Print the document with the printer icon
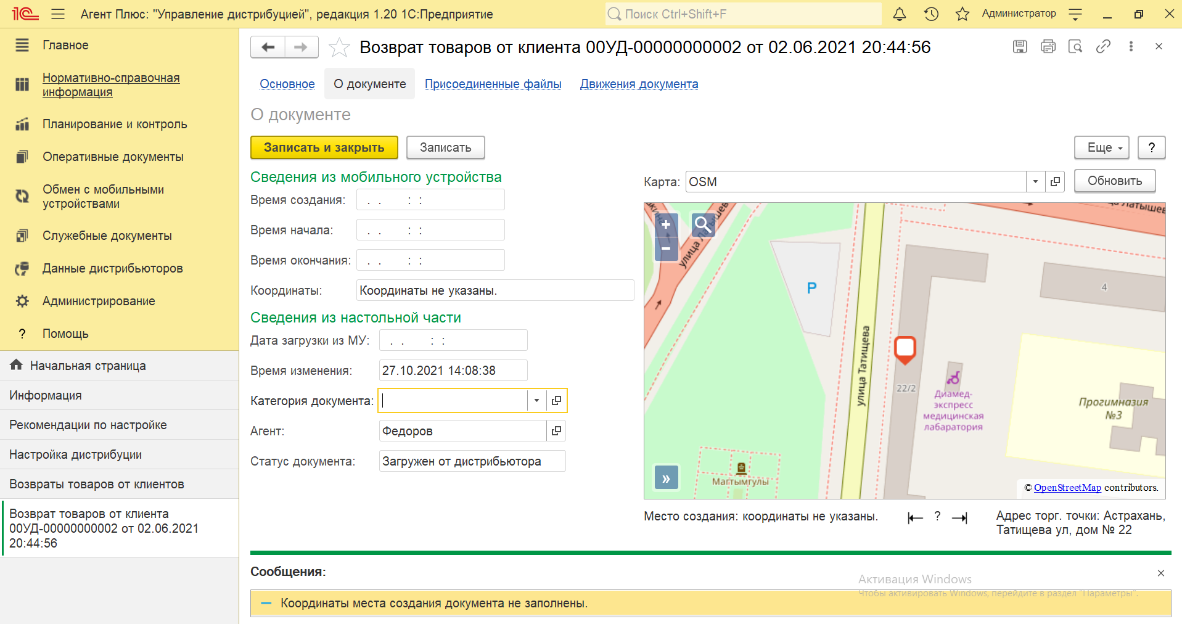Image resolution: width=1182 pixels, height=624 pixels. click(x=1048, y=46)
